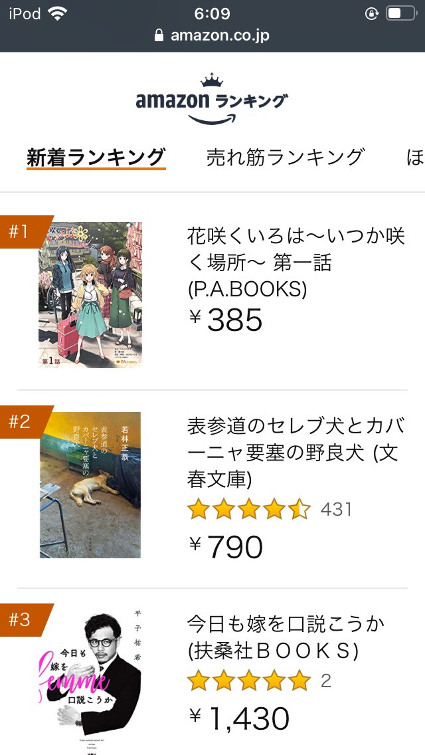Tap the #3 rank badge
Screen dimensions: 425x755
point(24,619)
